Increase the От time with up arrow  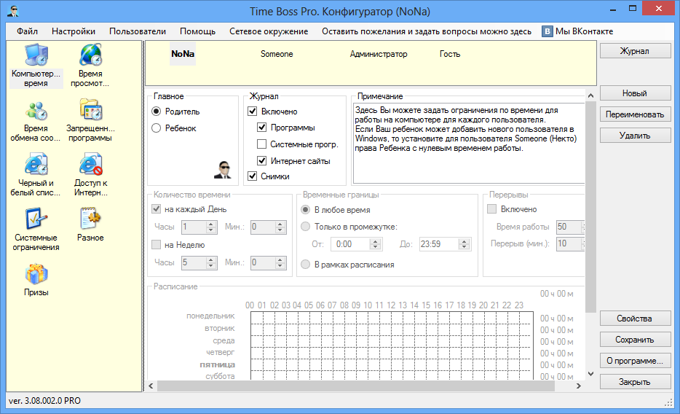coord(376,241)
